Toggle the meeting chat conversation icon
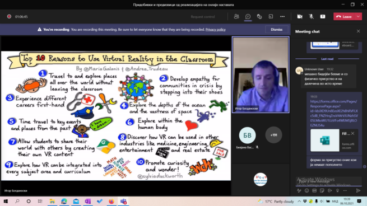This screenshot has height=206, width=367. (248, 17)
